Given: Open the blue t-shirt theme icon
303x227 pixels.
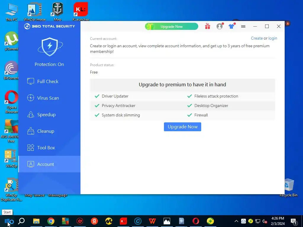Looking at the screenshot, I should click(x=231, y=26).
